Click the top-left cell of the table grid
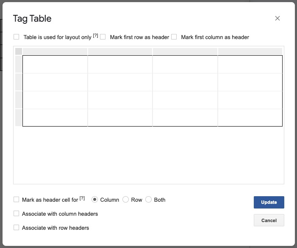297x248 pixels. [55, 64]
